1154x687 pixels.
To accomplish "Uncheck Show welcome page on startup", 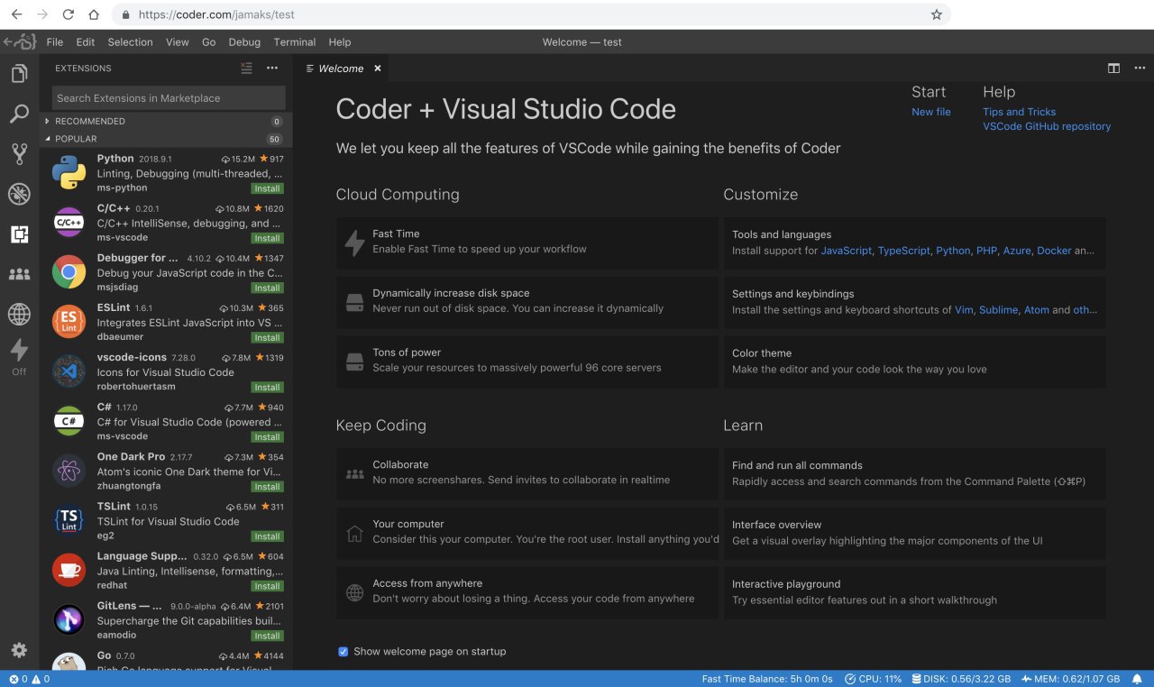I will 343,651.
